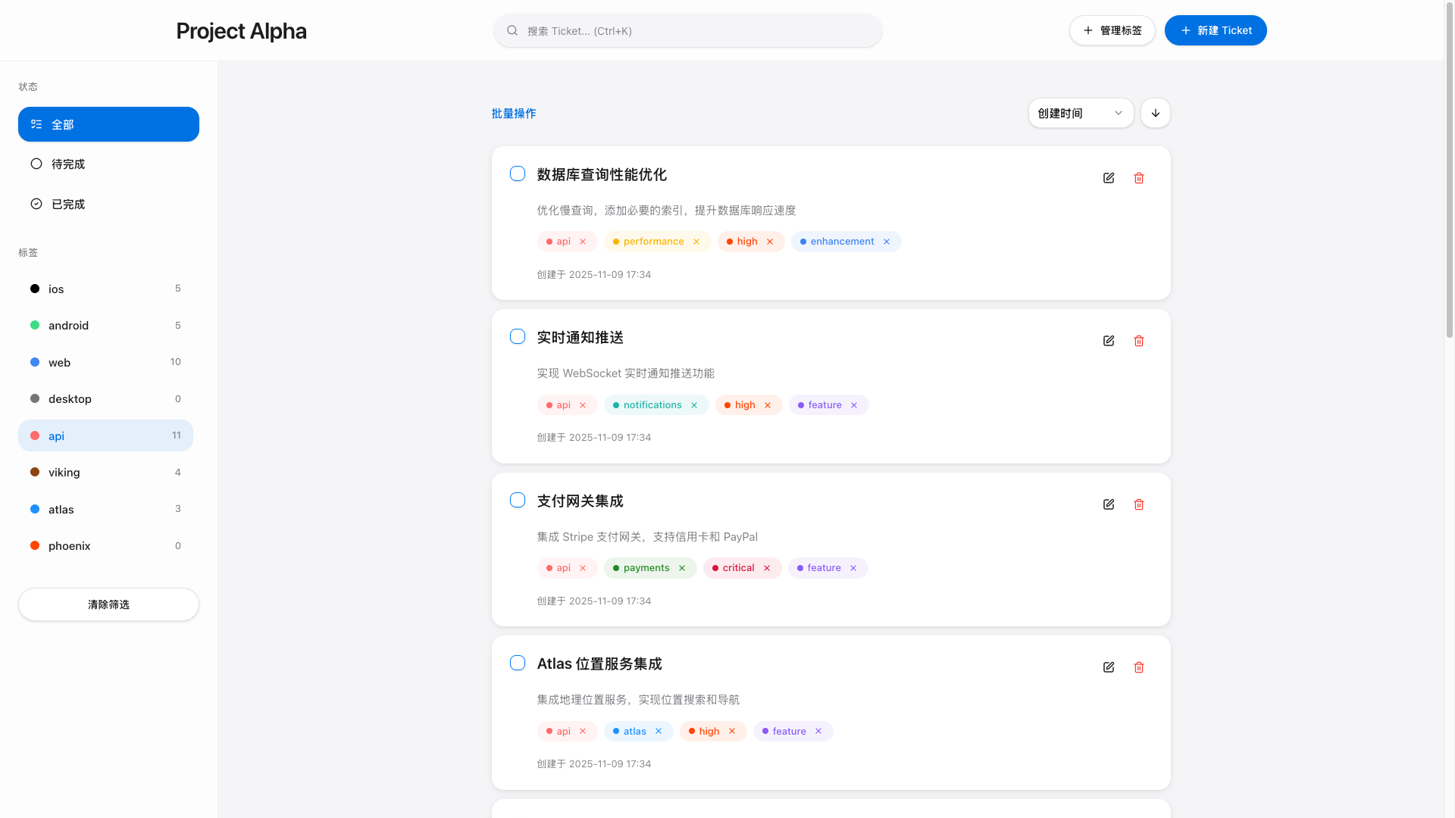Select the Atlas 位置服务集成 checkbox

[x=518, y=663]
